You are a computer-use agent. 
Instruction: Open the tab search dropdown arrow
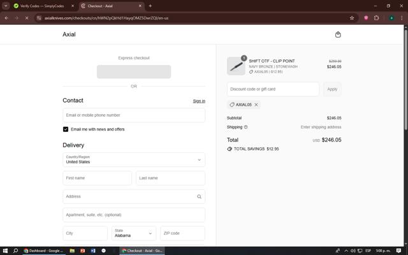(6, 6)
